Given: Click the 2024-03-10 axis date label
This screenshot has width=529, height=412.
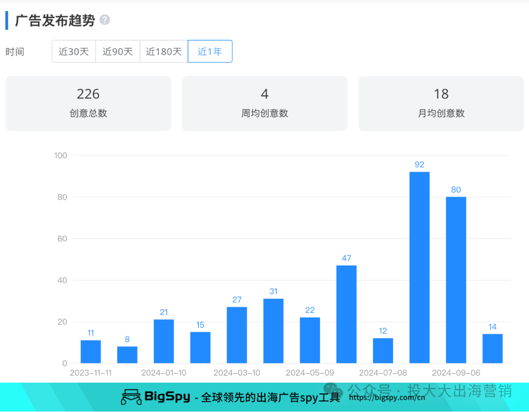Looking at the screenshot, I should pos(237,373).
